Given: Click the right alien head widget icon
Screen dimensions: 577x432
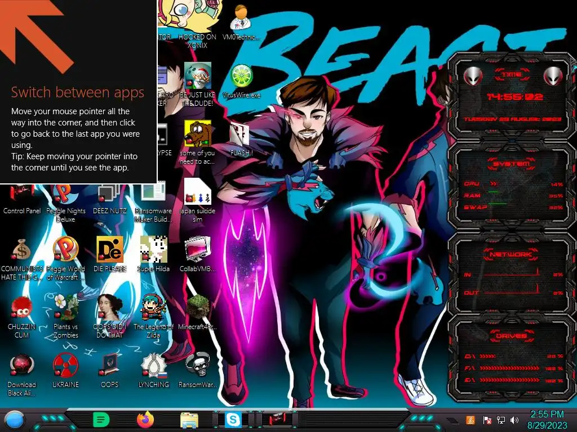Looking at the screenshot, I should click(553, 76).
